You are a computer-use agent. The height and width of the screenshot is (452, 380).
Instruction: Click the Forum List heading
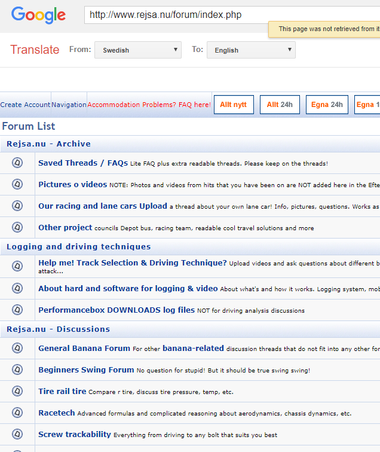[x=29, y=126]
